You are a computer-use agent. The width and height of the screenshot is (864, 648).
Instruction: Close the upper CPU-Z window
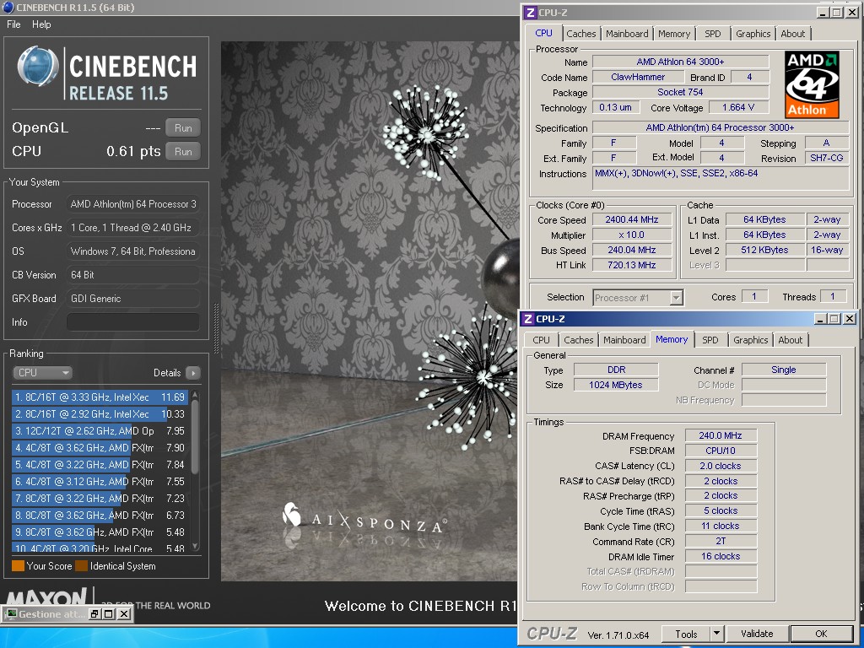point(851,13)
